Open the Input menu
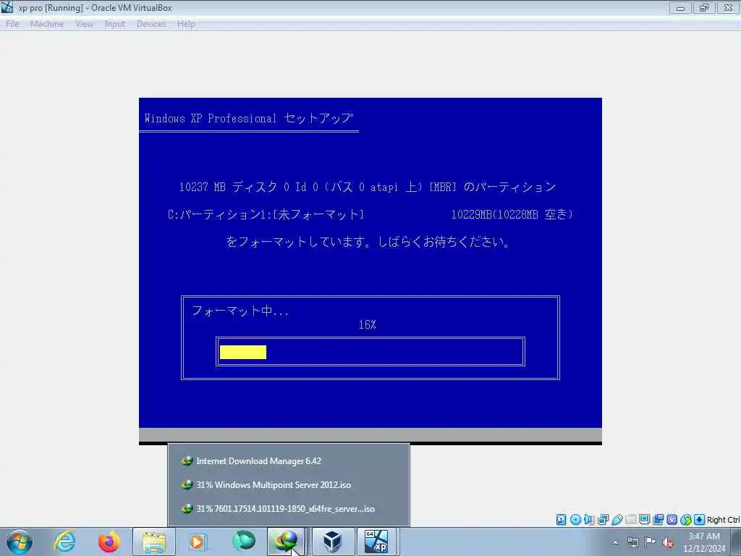The width and height of the screenshot is (741, 556). [x=115, y=24]
